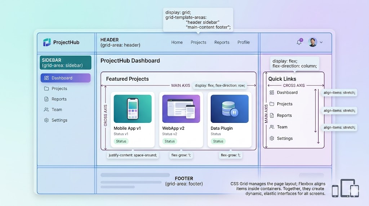The width and height of the screenshot is (369, 206).
Task: Click the ProjectHub logo icon
Action: tap(47, 42)
